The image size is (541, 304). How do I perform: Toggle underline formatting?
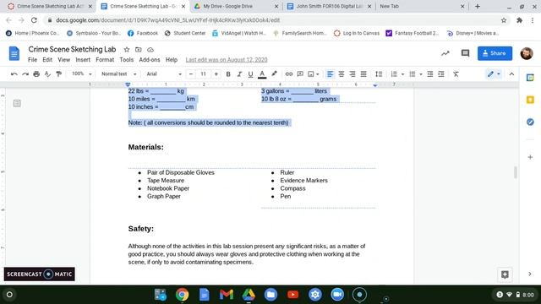250,74
